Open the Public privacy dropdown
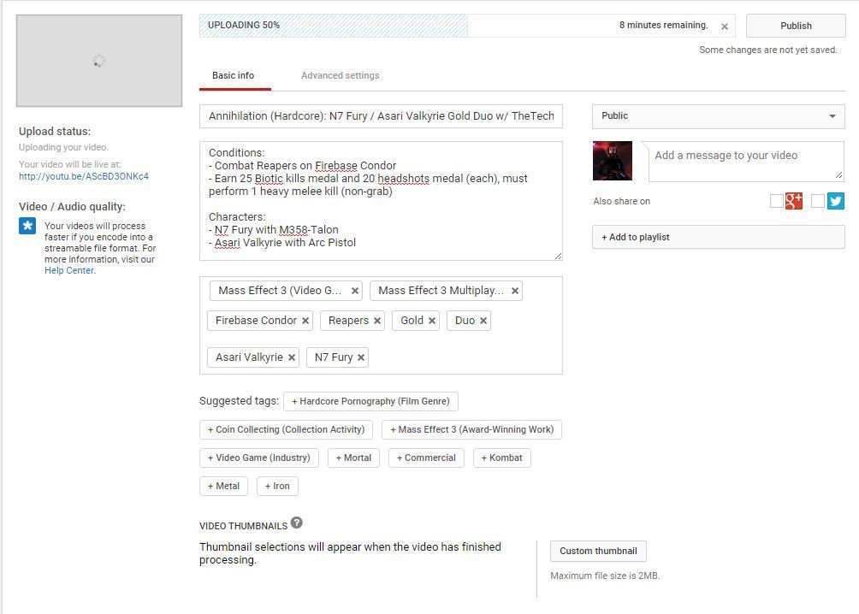This screenshot has width=859, height=614. (x=718, y=116)
